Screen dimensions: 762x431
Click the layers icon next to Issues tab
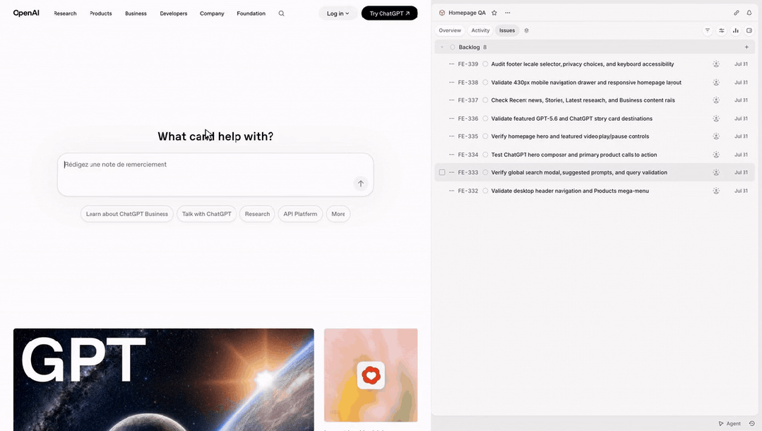[526, 30]
